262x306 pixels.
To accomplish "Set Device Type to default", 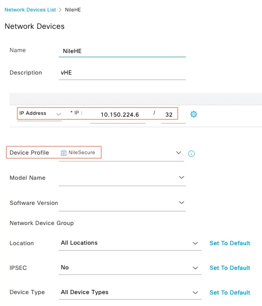I will [230, 293].
